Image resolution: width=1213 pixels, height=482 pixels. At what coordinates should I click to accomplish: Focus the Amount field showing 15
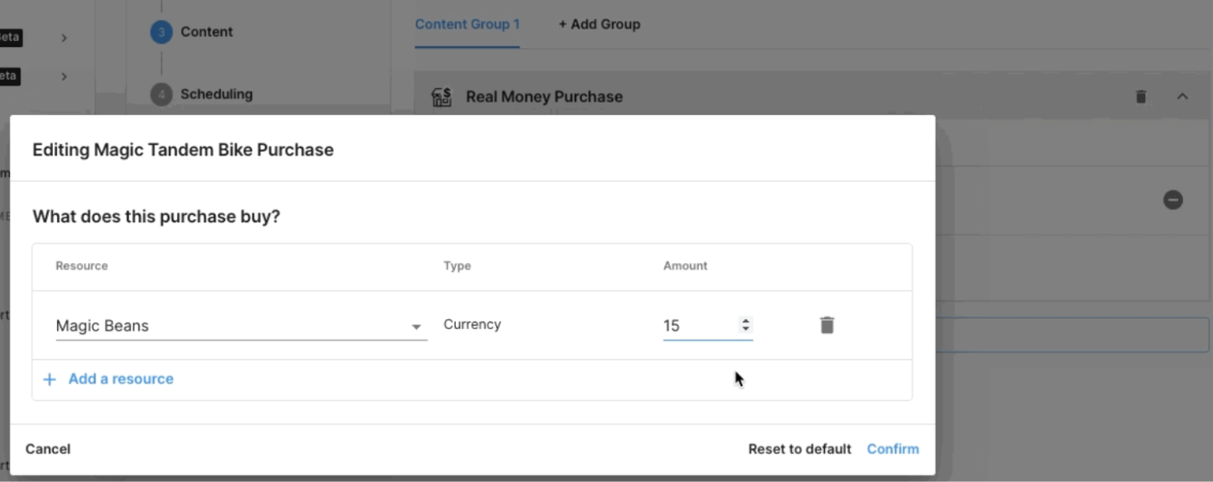[x=697, y=326]
